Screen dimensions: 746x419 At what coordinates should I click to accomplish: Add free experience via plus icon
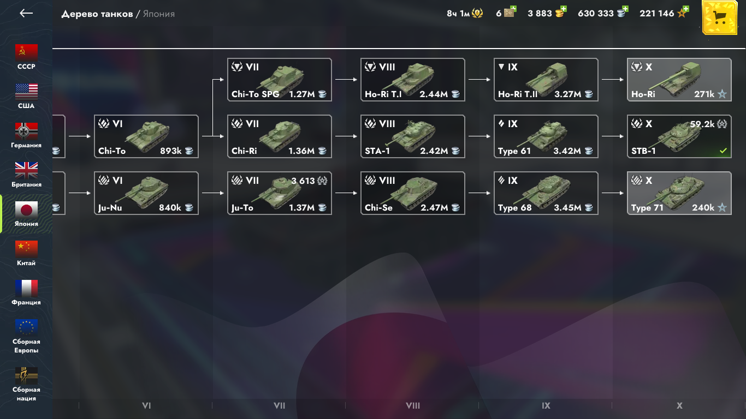685,9
